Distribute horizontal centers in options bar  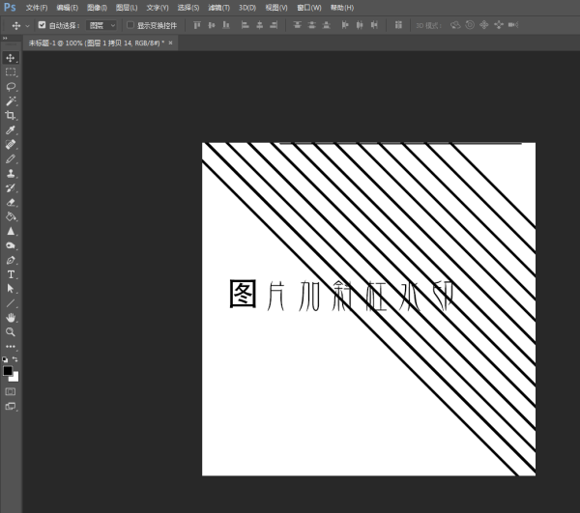tap(360, 25)
